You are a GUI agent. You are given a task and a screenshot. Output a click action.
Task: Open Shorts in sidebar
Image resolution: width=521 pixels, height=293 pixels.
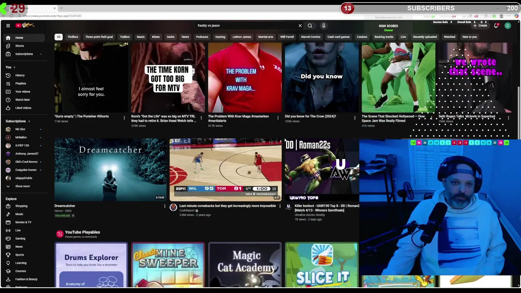[24, 46]
